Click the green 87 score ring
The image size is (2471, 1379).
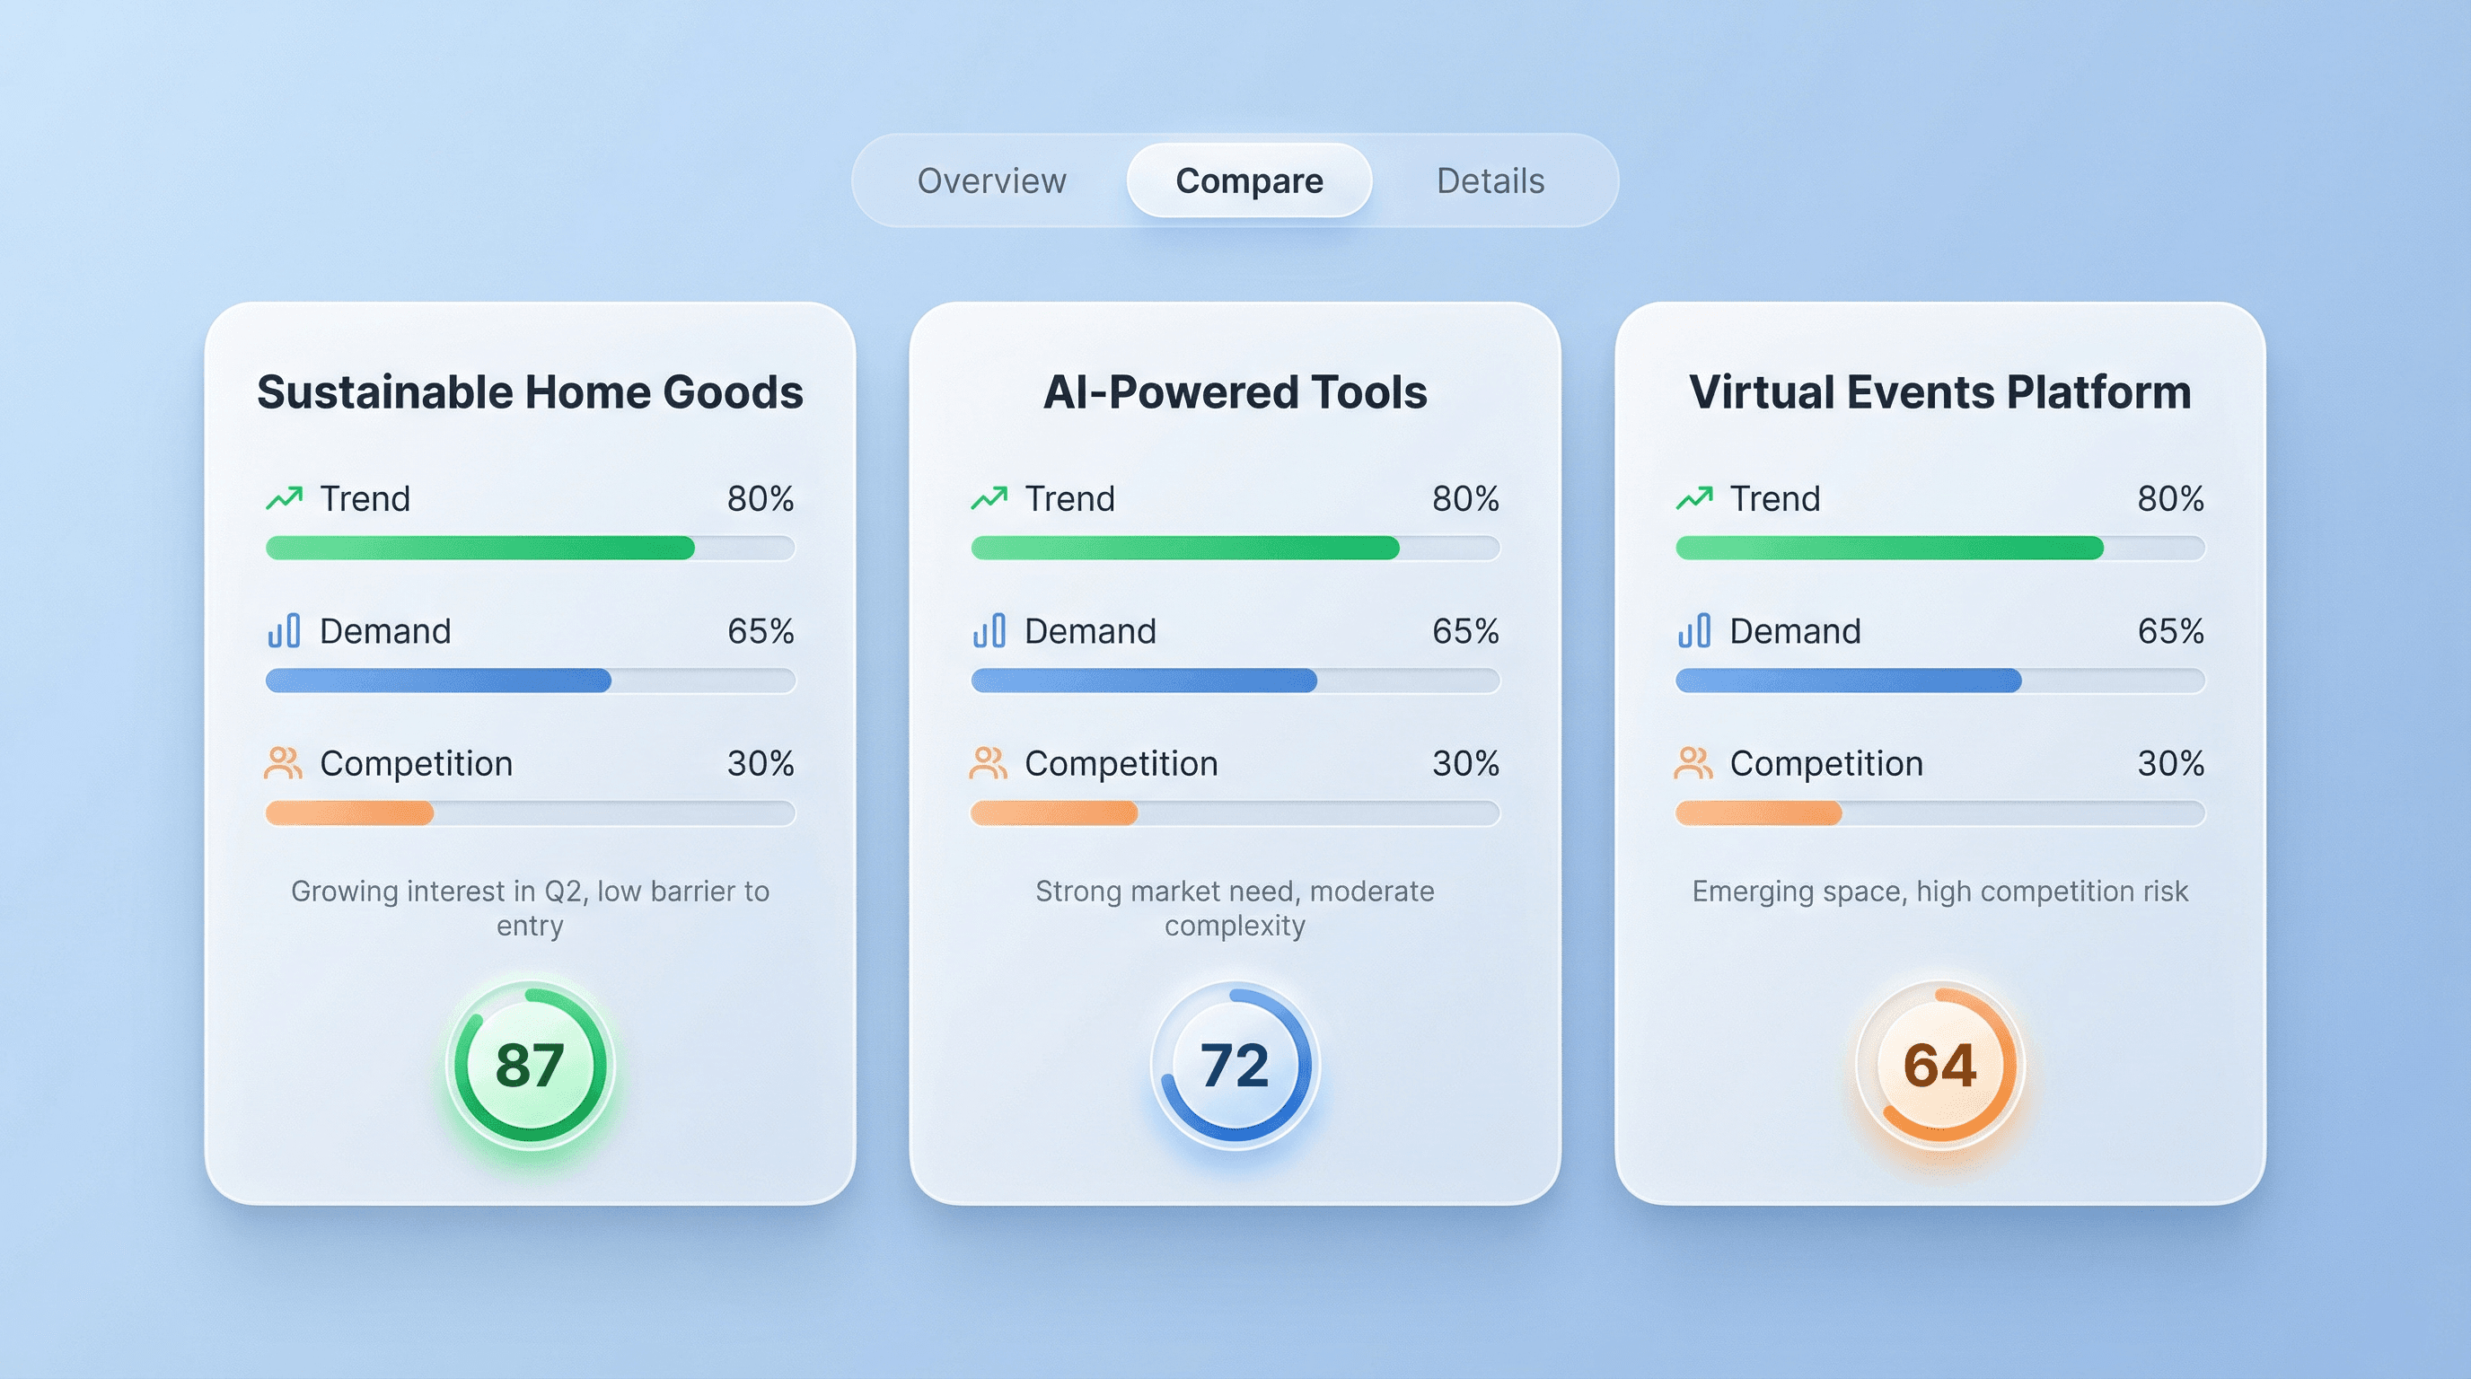tap(530, 1065)
